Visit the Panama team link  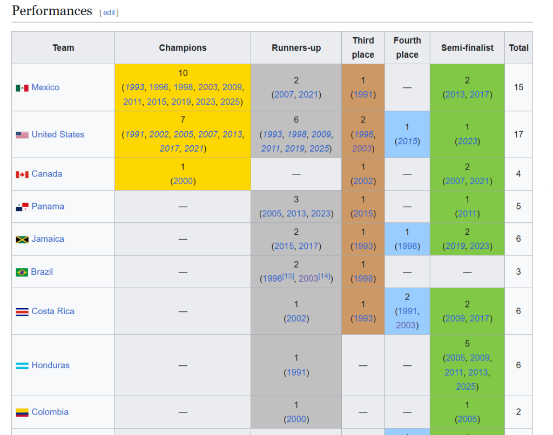[48, 206]
